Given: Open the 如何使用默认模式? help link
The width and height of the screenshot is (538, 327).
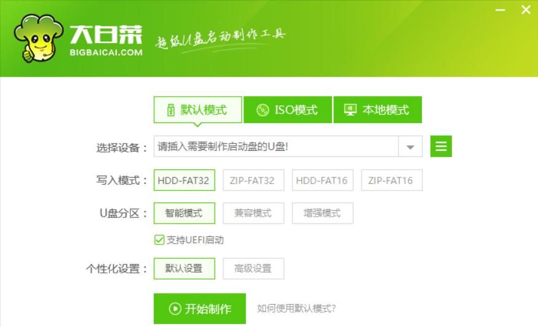Looking at the screenshot, I should tap(296, 309).
